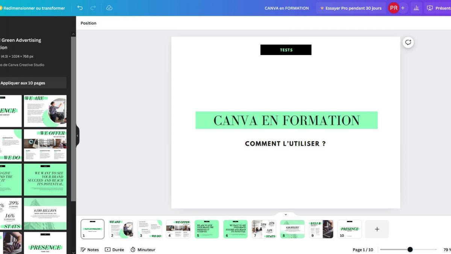Open Durée timing option

[x=114, y=249]
